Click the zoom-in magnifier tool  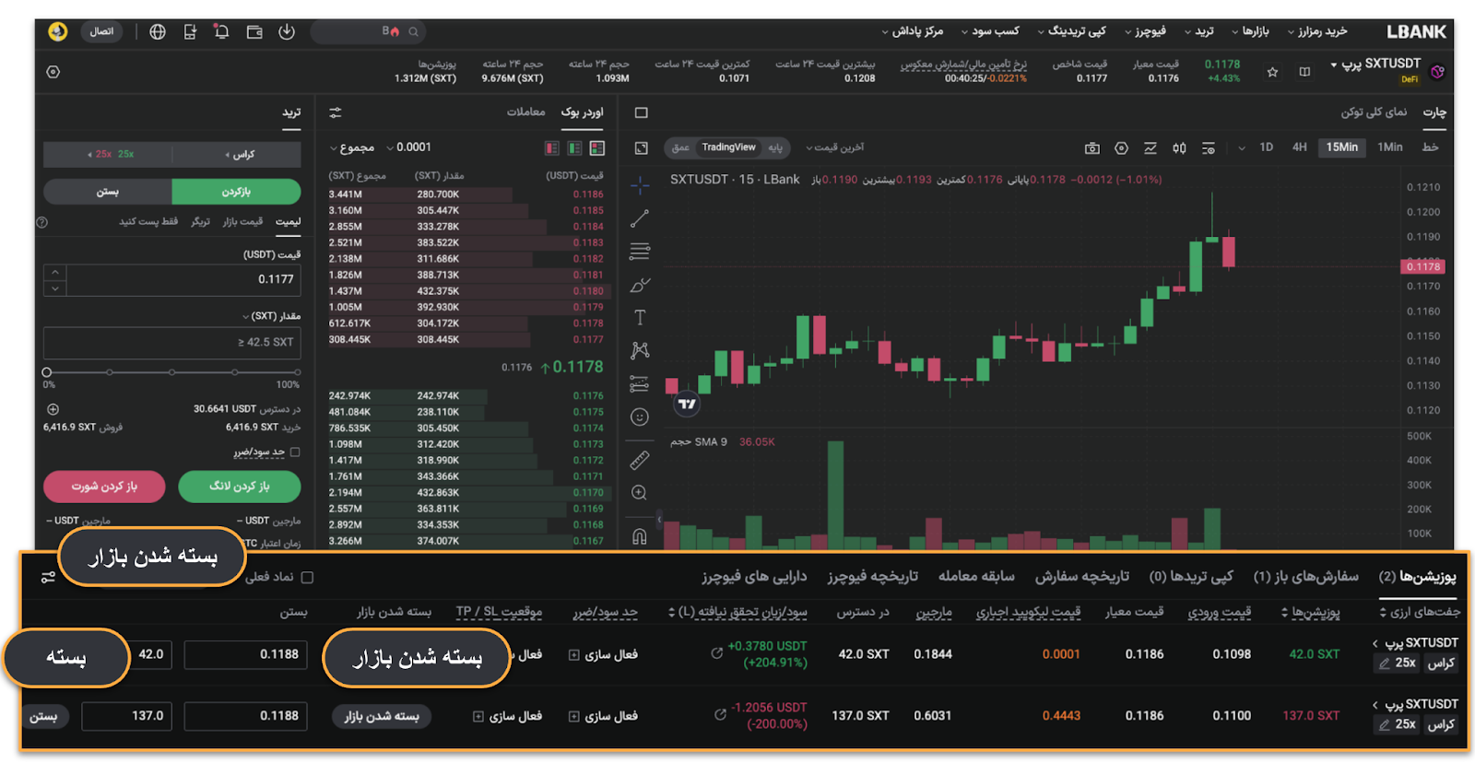pyautogui.click(x=640, y=493)
